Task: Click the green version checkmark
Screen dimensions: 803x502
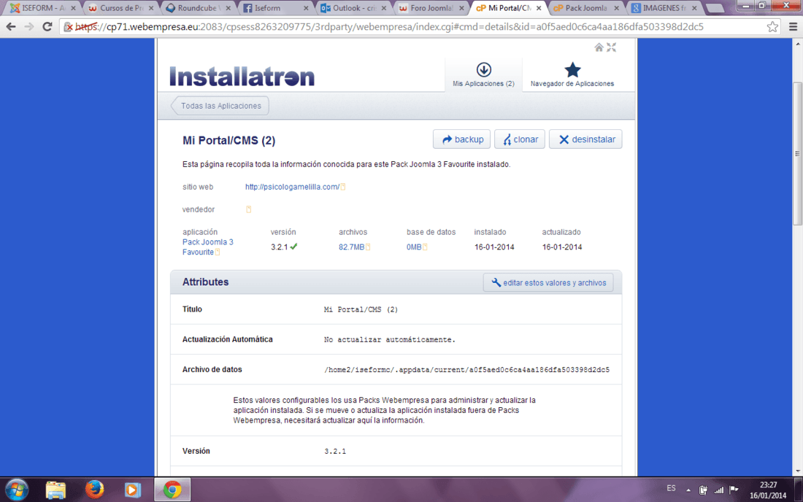Action: pyautogui.click(x=293, y=246)
